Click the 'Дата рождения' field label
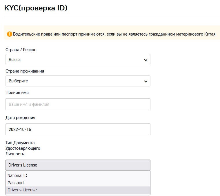Image resolution: width=220 pixels, height=196 pixels. pos(20,118)
